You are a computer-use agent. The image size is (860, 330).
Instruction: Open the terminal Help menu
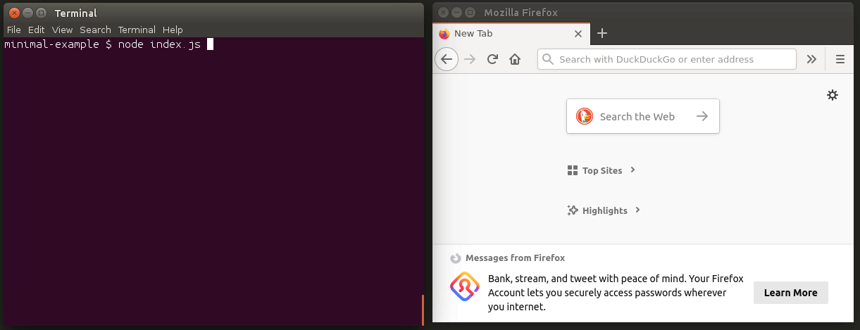173,30
